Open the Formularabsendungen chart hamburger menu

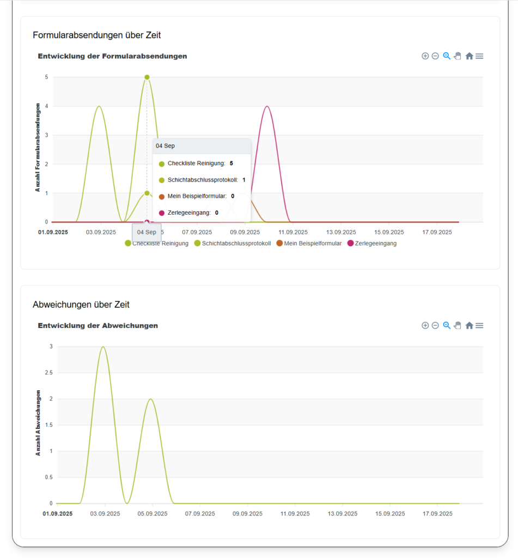click(x=479, y=56)
